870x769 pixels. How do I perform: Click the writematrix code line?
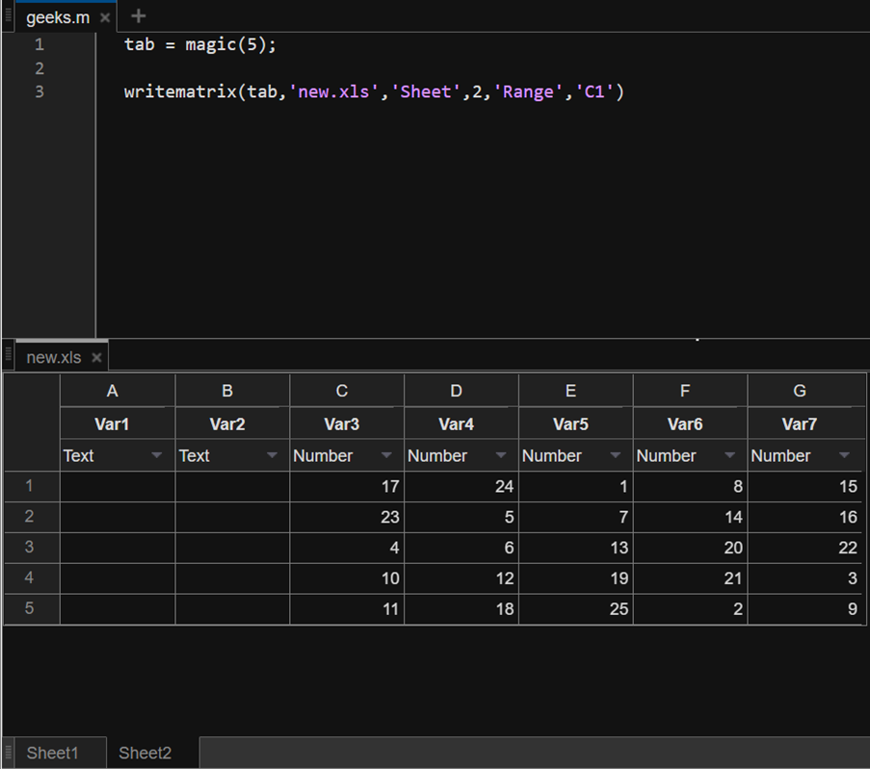pyautogui.click(x=374, y=92)
